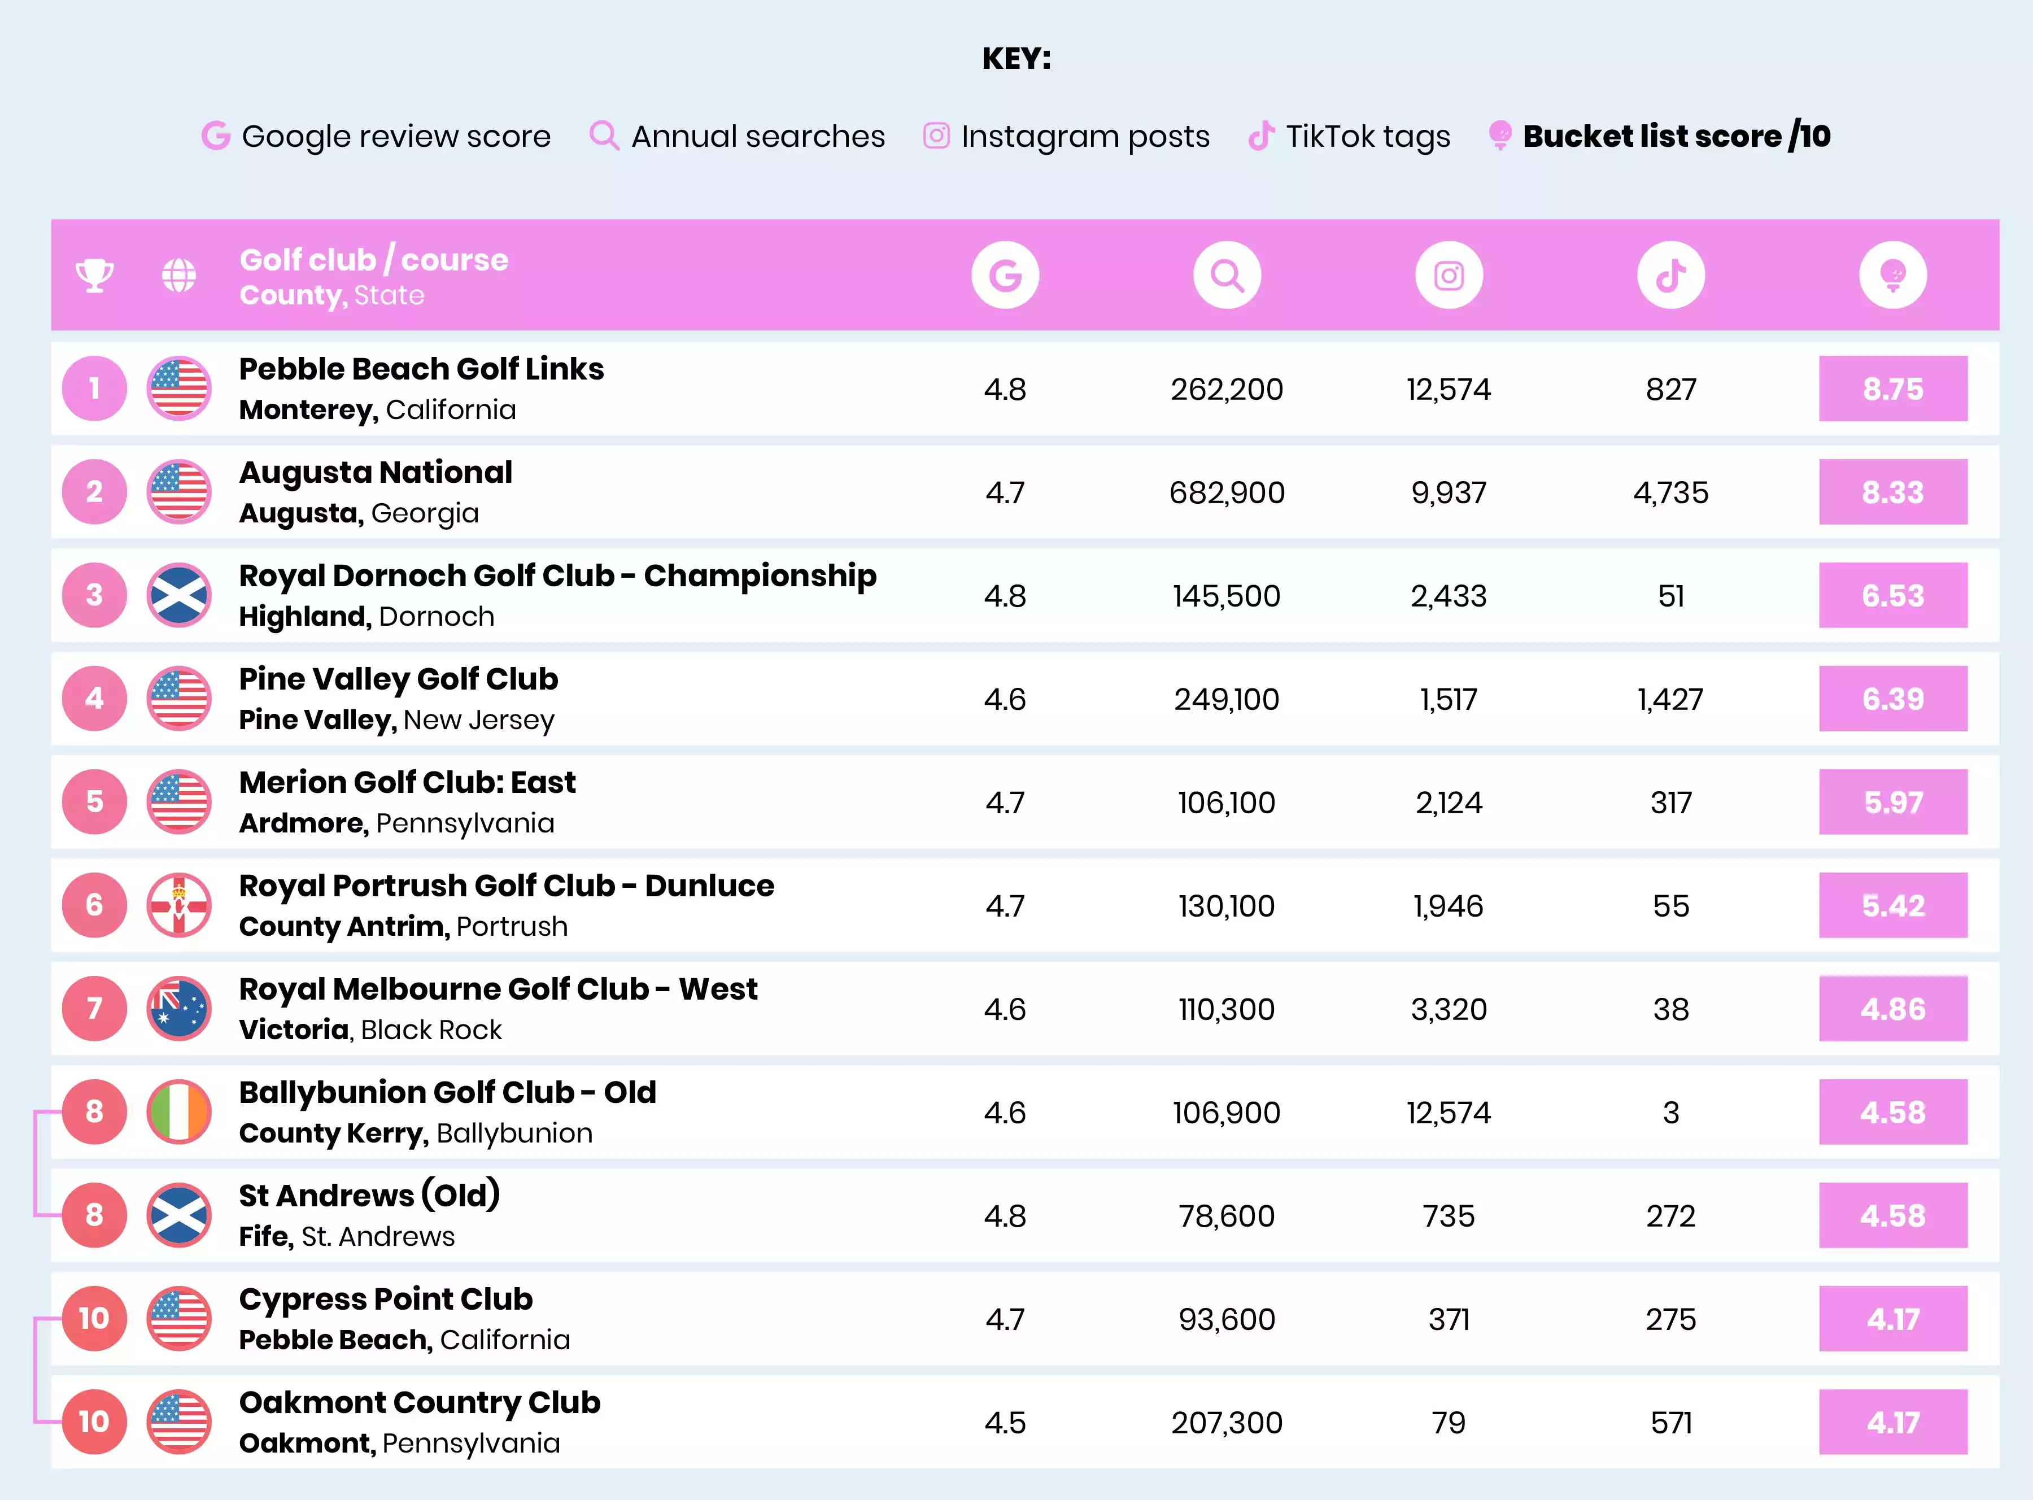Click the Google column header icon
This screenshot has width=2033, height=1500.
click(x=1005, y=275)
